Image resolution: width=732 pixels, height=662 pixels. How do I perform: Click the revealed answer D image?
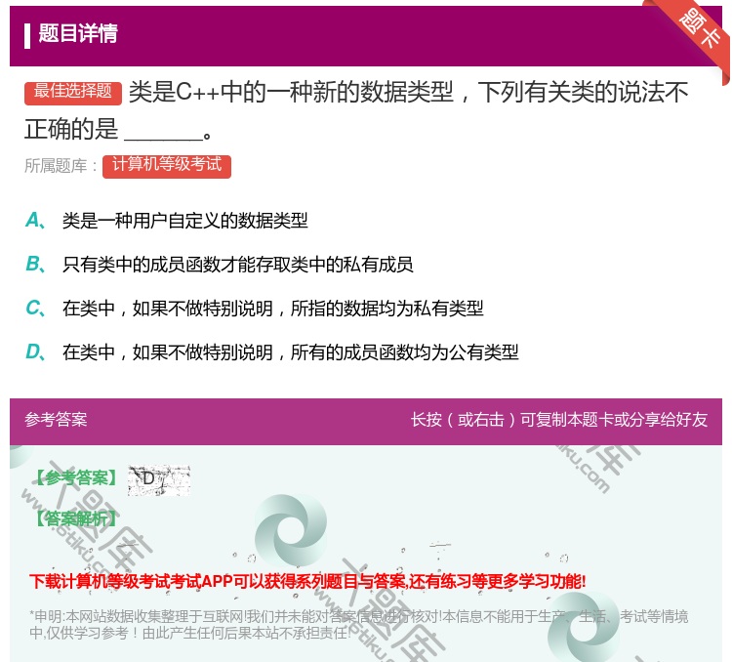(159, 479)
